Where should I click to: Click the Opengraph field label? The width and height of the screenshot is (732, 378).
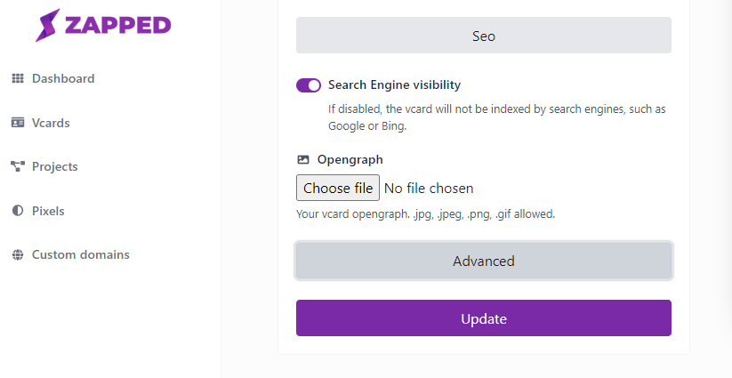click(x=350, y=159)
